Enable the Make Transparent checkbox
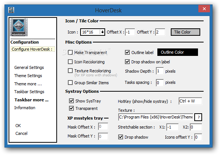This screenshot has height=155, width=220. pyautogui.click(x=70, y=53)
